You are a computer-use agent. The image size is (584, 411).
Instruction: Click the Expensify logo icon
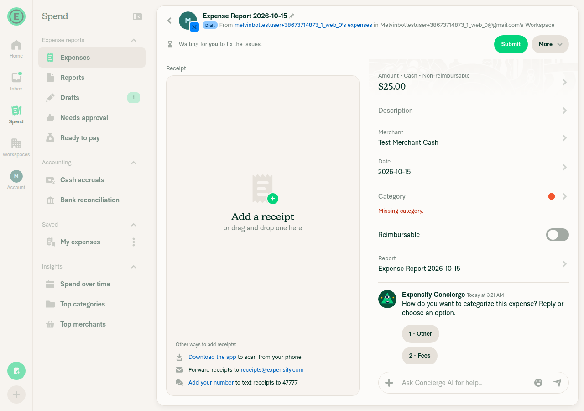point(16,16)
